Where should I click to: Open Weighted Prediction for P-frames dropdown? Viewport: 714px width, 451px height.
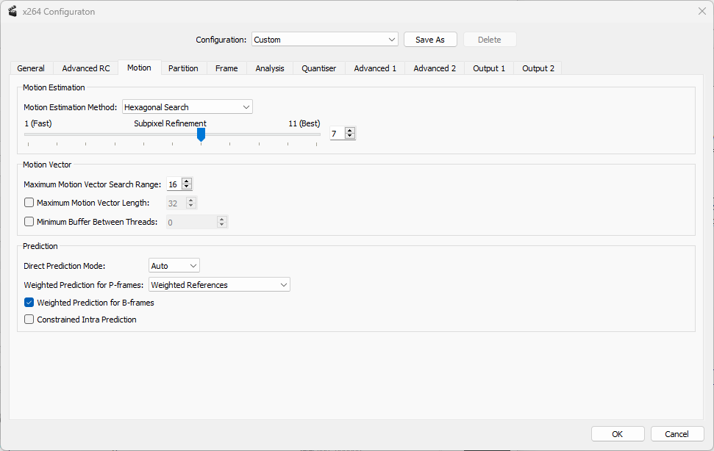pyautogui.click(x=219, y=284)
